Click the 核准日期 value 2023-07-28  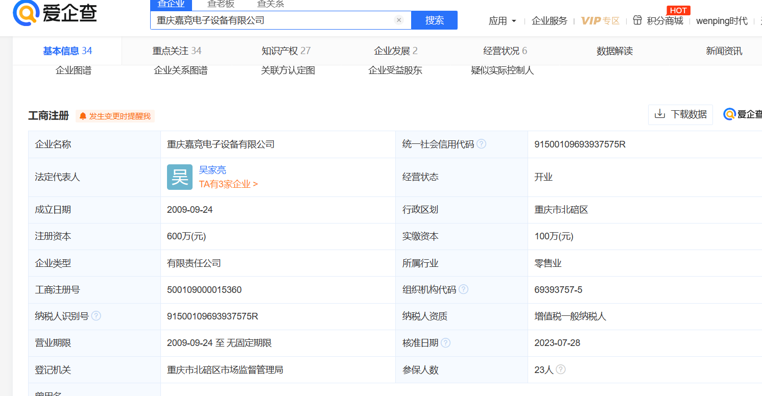[x=557, y=343]
